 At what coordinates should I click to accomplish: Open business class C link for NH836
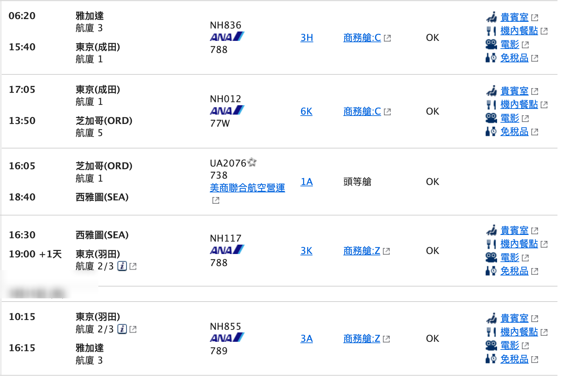[x=362, y=38]
